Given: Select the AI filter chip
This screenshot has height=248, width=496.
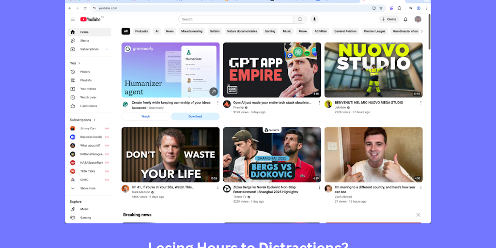Looking at the screenshot, I should pyautogui.click(x=157, y=31).
